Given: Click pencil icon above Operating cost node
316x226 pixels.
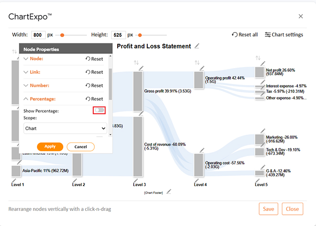Looking at the screenshot, I should click(x=202, y=150).
